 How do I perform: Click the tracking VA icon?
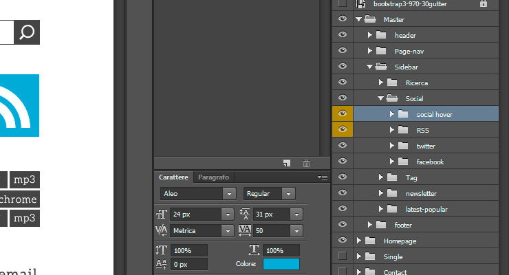[244, 230]
